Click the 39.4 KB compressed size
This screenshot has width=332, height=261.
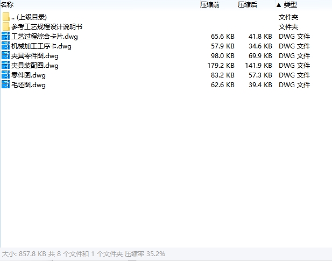click(x=260, y=85)
